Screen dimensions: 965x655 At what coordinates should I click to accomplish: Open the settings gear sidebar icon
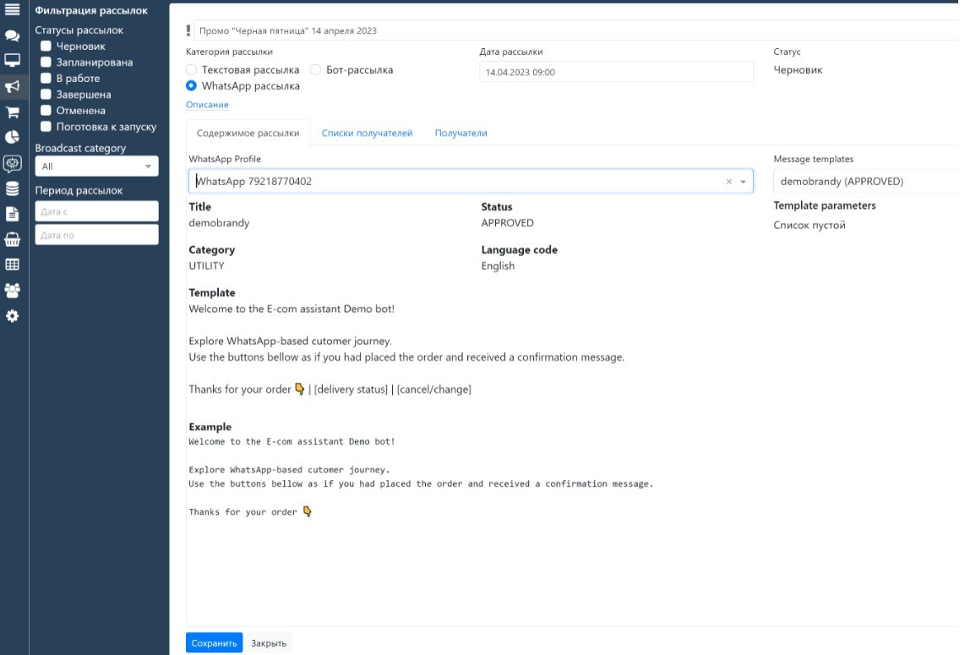click(13, 316)
